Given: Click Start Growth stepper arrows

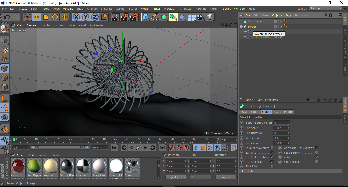Looking at the screenshot, I should (289, 138).
